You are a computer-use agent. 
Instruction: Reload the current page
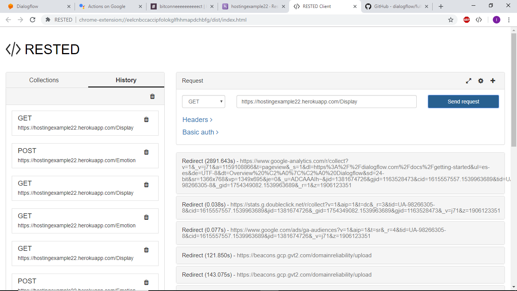[x=33, y=20]
